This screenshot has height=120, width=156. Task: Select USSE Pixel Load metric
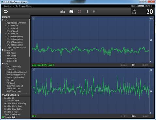[14, 88]
